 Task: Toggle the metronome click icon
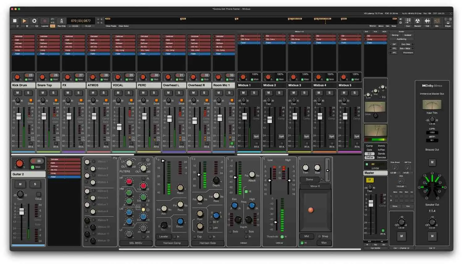click(61, 21)
